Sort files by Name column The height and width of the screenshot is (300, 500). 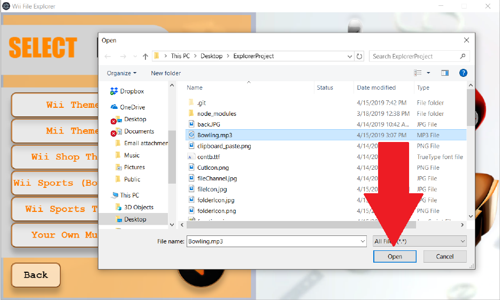(195, 88)
